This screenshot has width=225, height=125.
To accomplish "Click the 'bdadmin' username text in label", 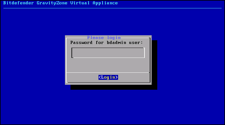I will point(116,43).
